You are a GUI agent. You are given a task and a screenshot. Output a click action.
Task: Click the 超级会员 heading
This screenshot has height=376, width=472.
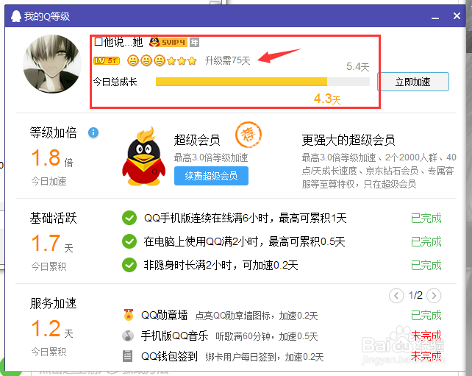pos(197,140)
